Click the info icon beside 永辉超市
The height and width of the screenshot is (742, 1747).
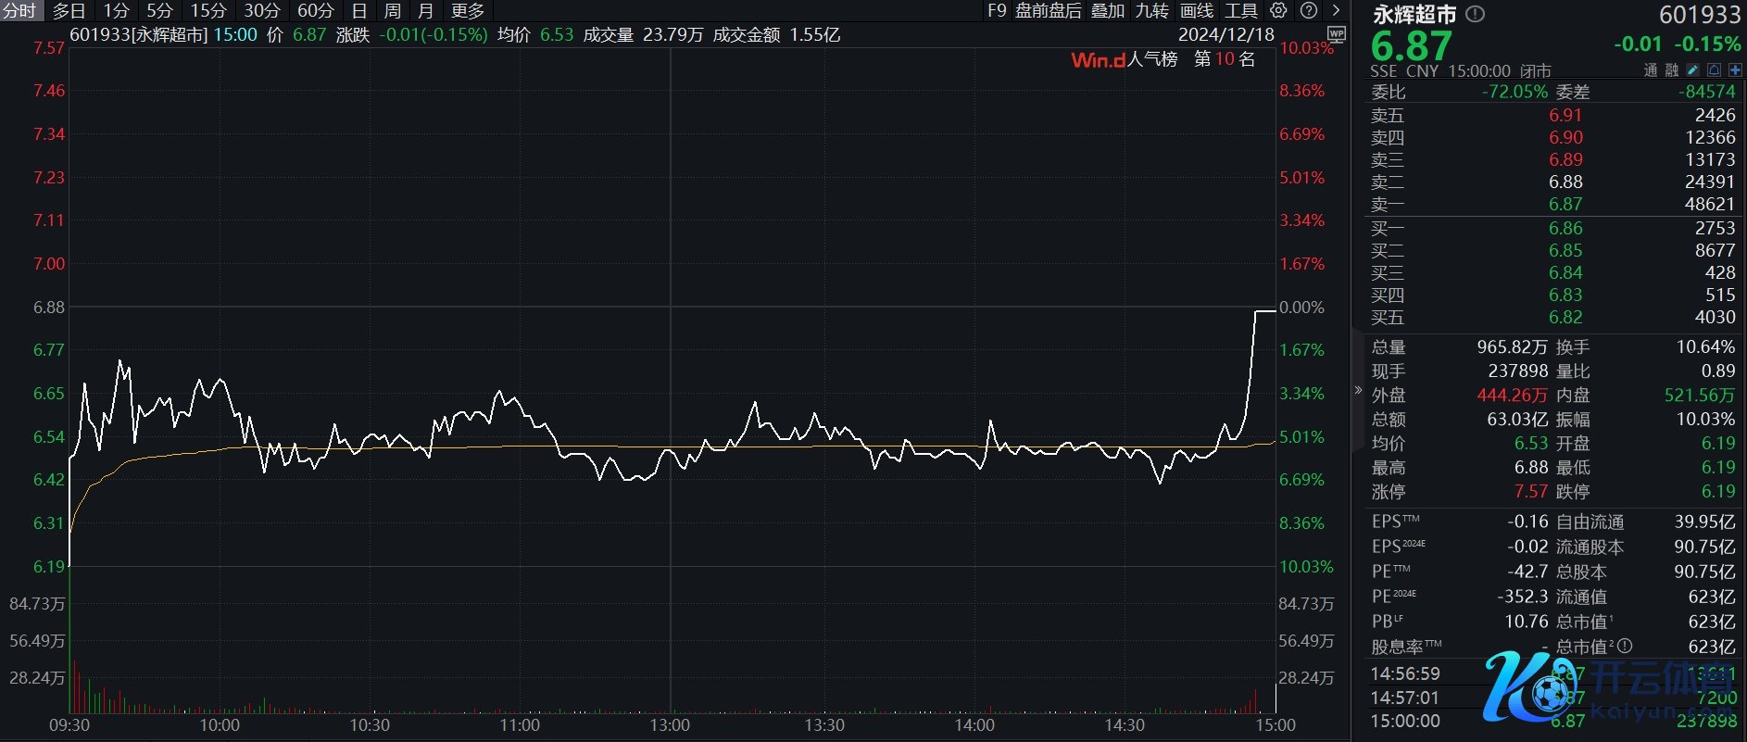point(1477,14)
